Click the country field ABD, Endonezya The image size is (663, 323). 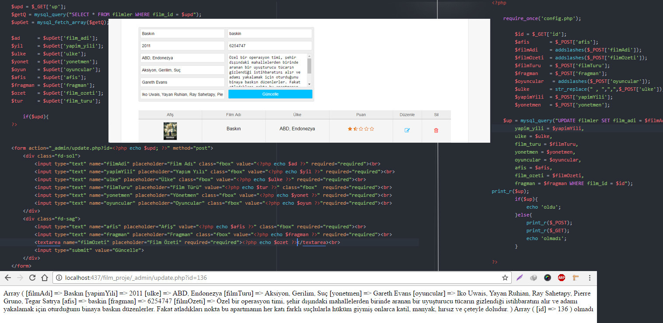tap(182, 58)
